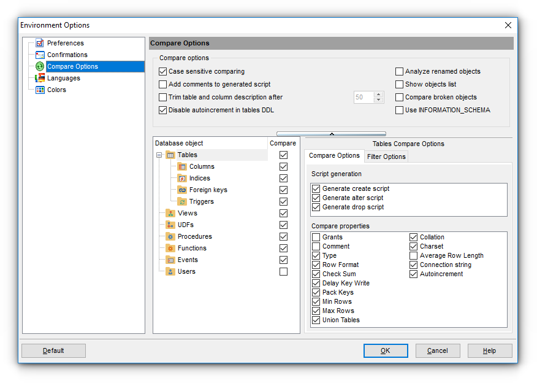Click the Languages flag icon
Image resolution: width=537 pixels, height=383 pixels.
click(x=40, y=78)
